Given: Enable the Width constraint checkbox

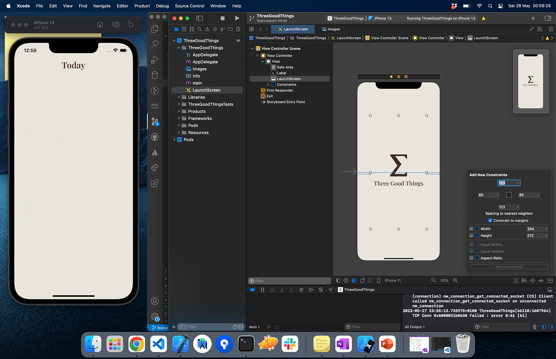Looking at the screenshot, I should click(471, 228).
